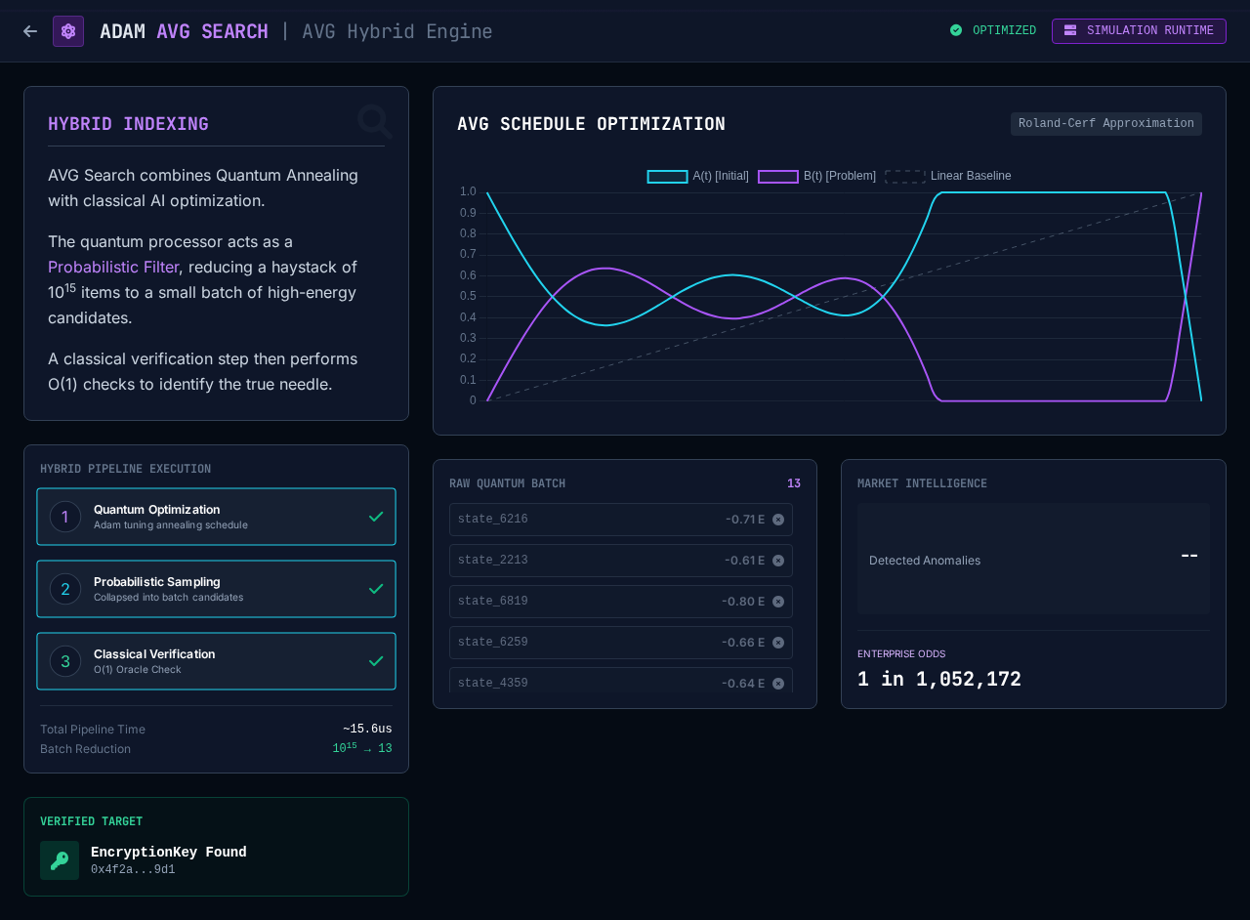Click the back arrow icon
Image resolution: width=1250 pixels, height=920 pixels.
point(30,31)
